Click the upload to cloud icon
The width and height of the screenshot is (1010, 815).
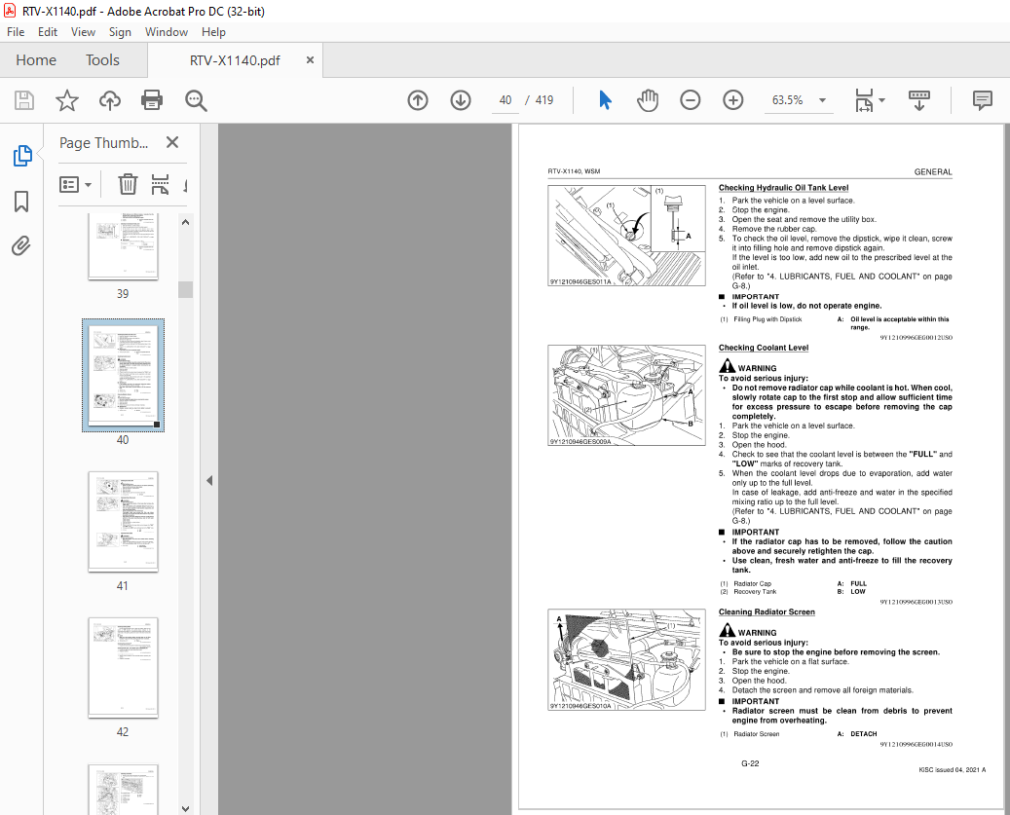pos(109,100)
